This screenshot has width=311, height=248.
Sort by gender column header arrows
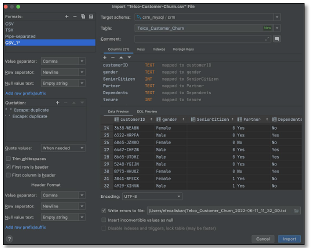(183, 119)
